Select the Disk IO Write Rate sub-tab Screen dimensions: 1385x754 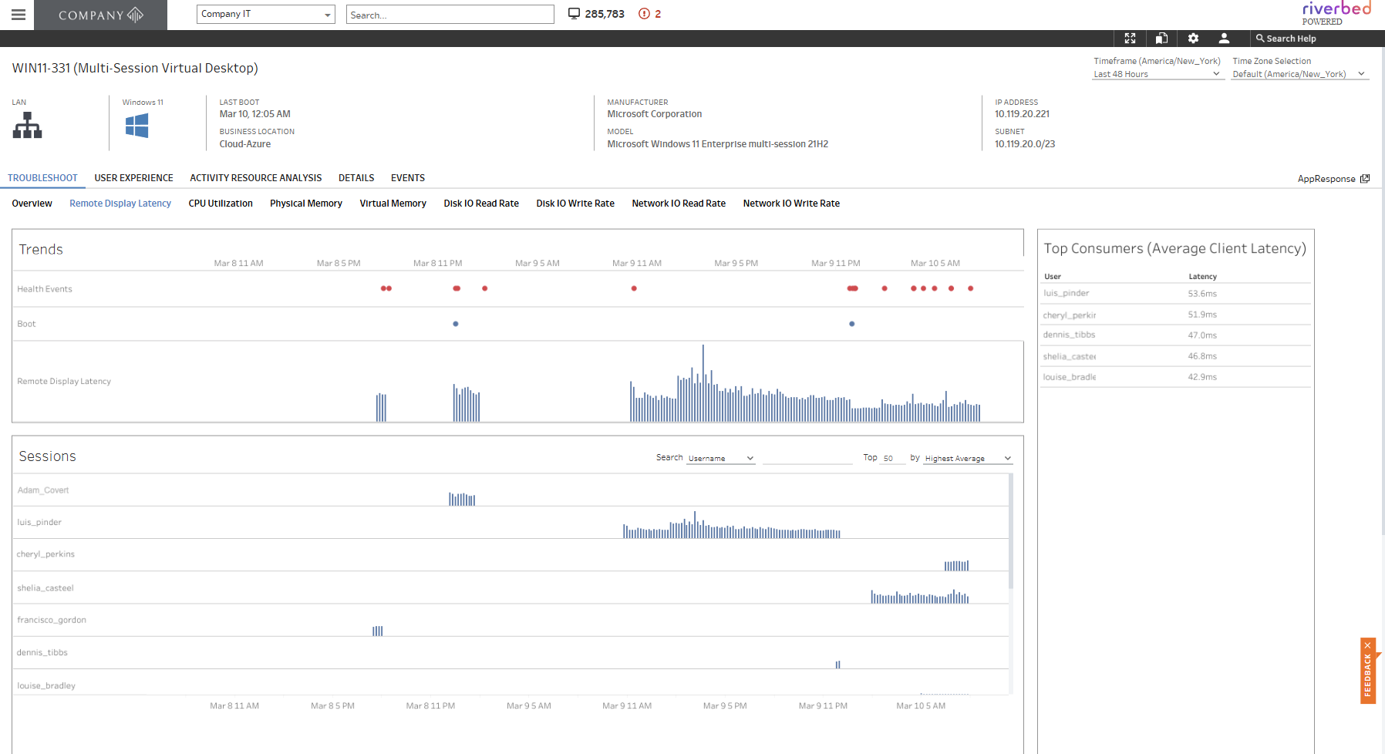click(575, 204)
